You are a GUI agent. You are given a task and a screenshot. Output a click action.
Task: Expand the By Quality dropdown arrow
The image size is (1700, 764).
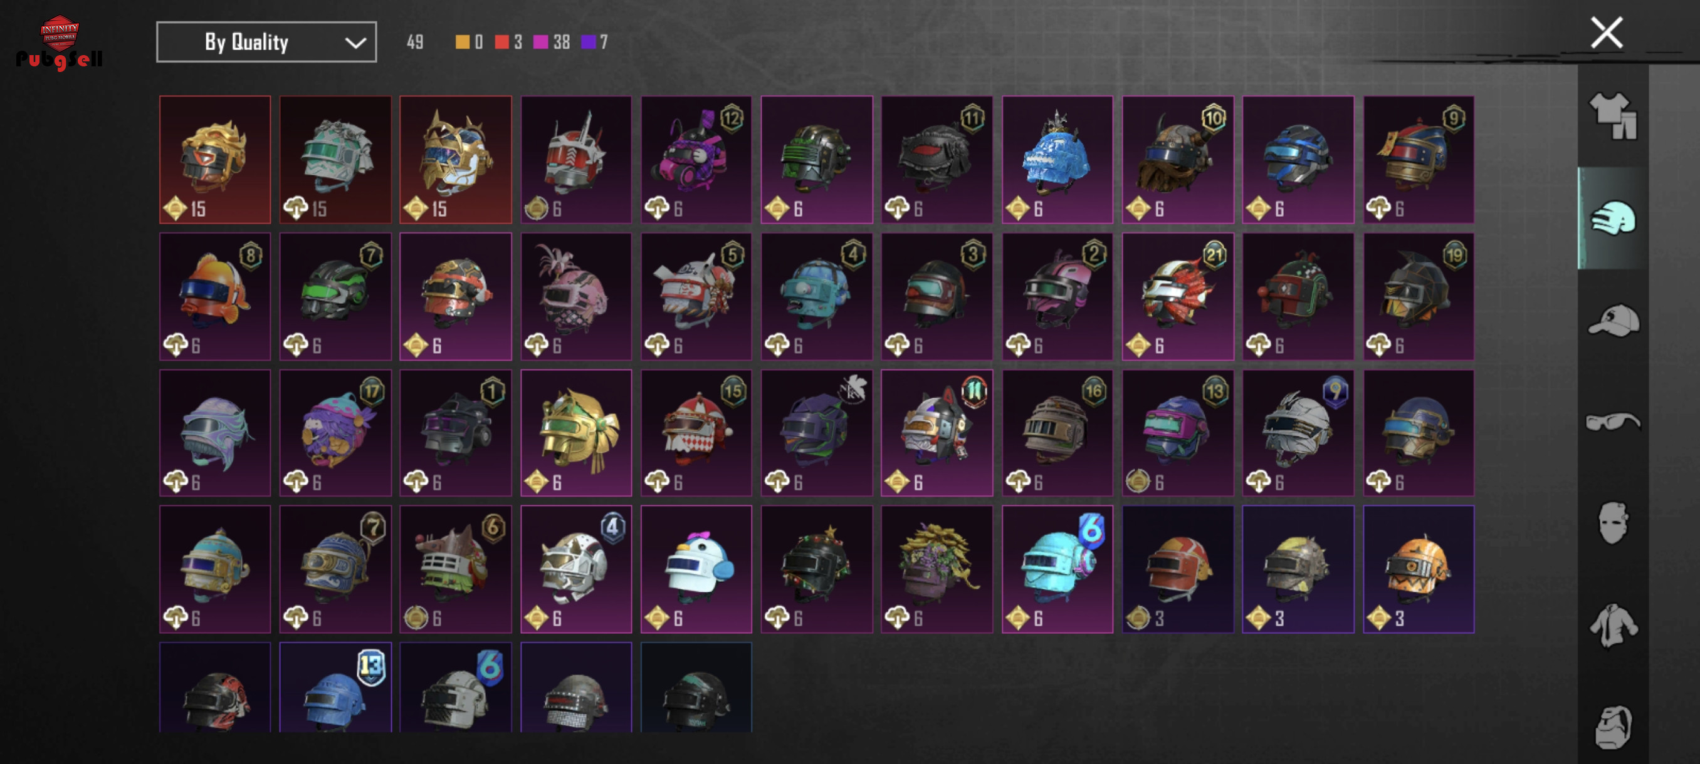[355, 43]
